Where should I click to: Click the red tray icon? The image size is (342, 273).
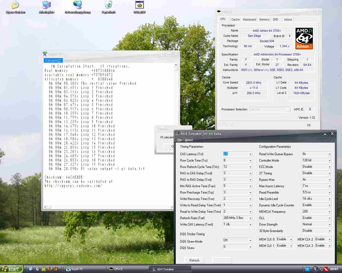coord(326,269)
